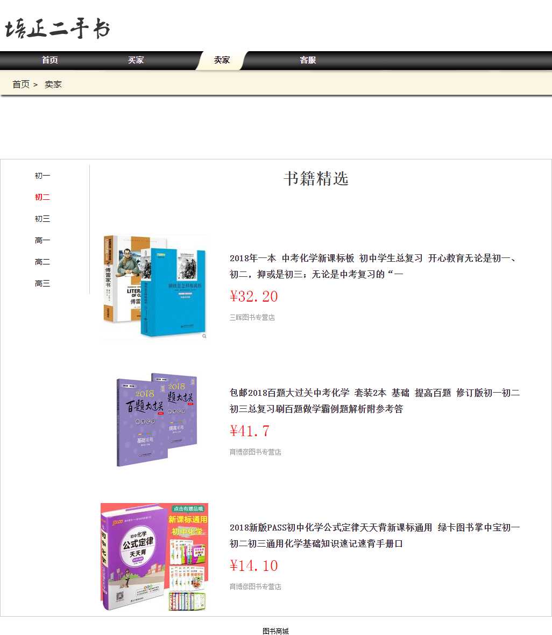Click the magnifier icon on first book image
This screenshot has height=635, width=552.
click(204, 336)
